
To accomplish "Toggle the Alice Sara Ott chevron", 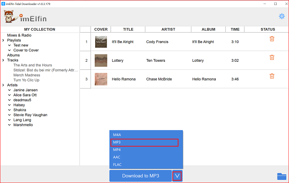I will click(9, 95).
